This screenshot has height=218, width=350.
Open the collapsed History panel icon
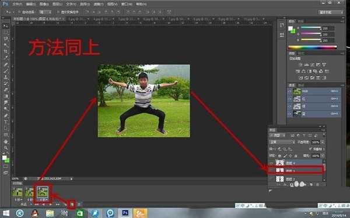pos(282,25)
